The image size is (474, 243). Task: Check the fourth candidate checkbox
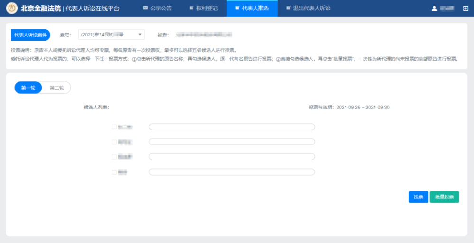[x=114, y=172]
